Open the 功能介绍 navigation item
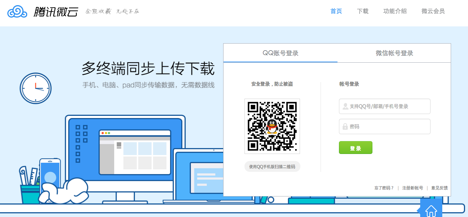 (x=395, y=11)
